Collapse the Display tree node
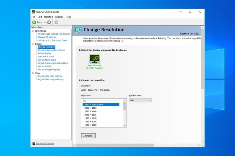 (x=33, y=44)
